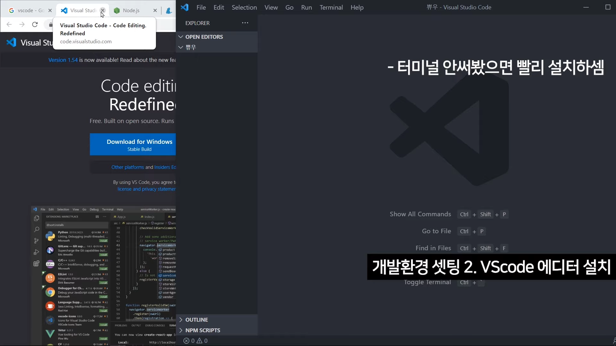This screenshot has height=346, width=616.
Task: Click the errors count icon in status bar
Action: pyautogui.click(x=186, y=341)
